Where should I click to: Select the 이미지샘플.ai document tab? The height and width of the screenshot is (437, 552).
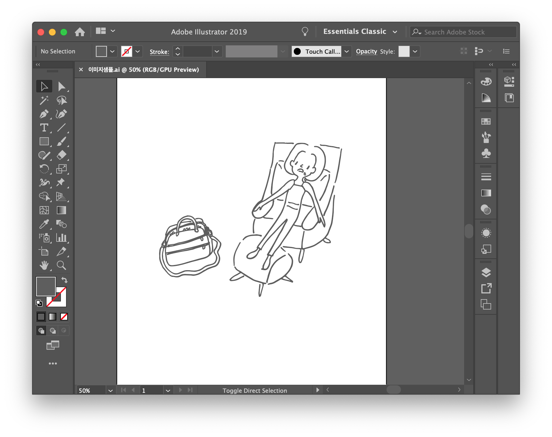(144, 70)
